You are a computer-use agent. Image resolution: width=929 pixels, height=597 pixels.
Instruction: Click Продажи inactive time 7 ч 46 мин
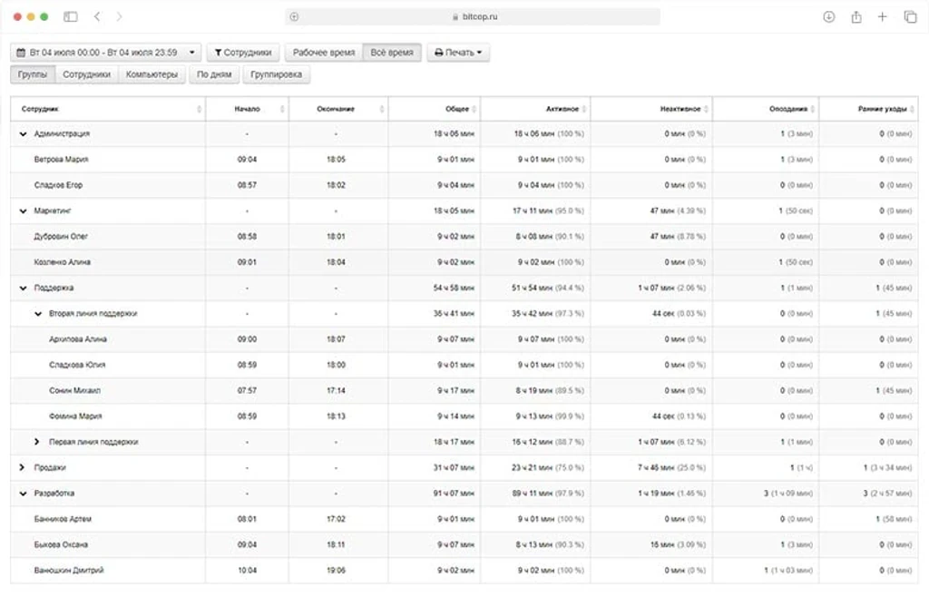[x=661, y=468]
